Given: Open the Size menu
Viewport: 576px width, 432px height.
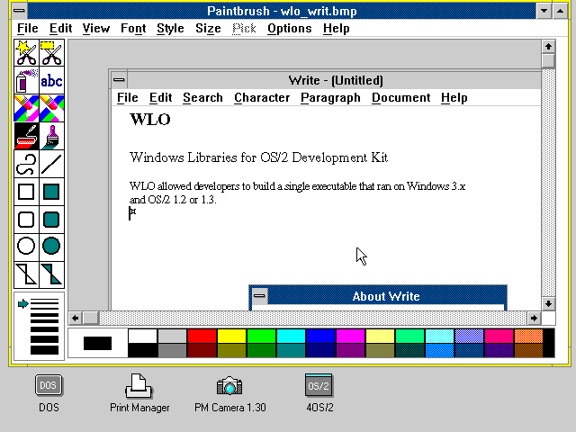Looking at the screenshot, I should 208,29.
